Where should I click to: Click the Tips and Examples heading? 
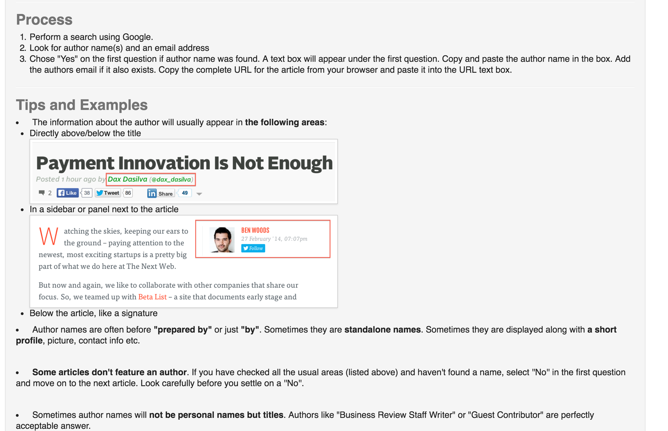[x=82, y=105]
